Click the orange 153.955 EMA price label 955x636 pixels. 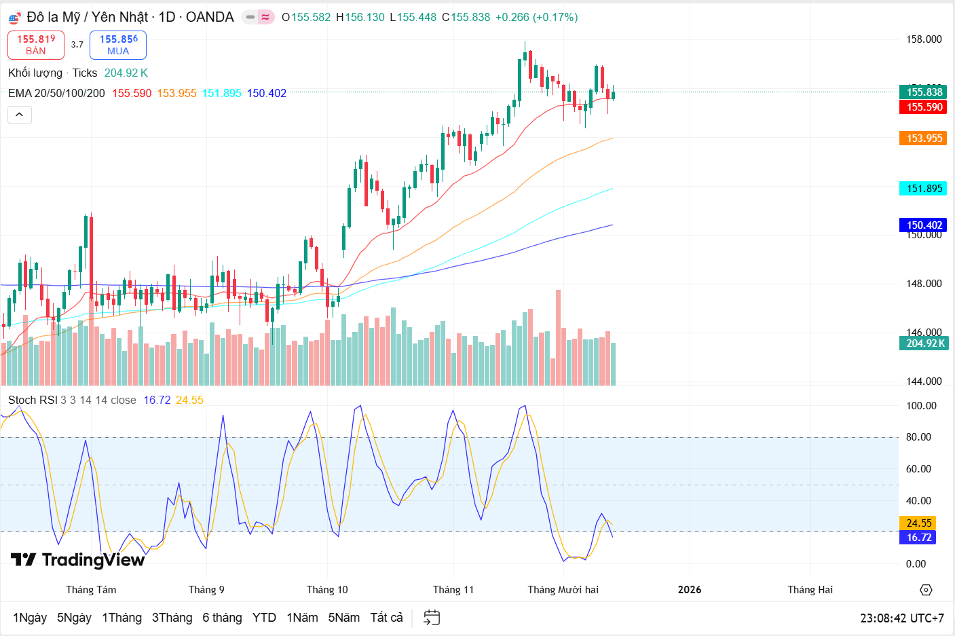coord(924,138)
